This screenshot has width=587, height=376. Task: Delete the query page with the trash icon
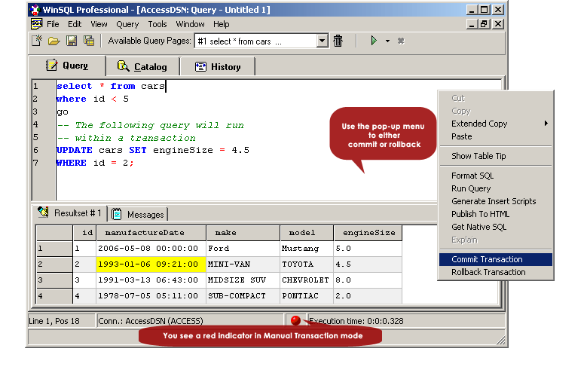(x=338, y=41)
